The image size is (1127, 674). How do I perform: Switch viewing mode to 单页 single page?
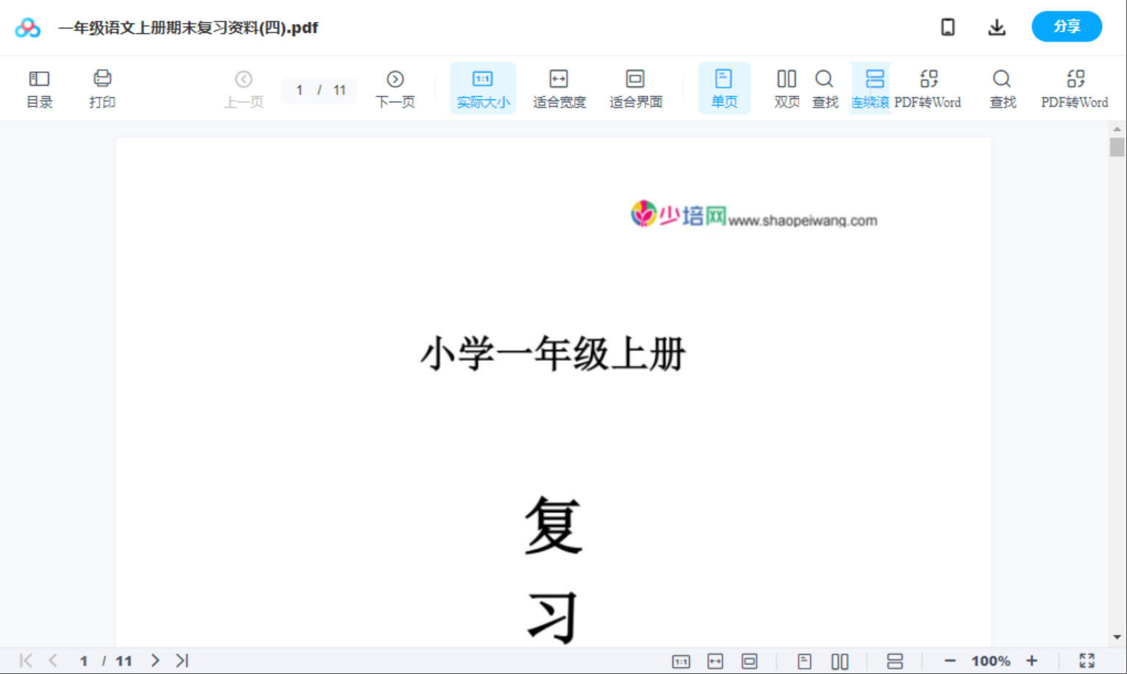click(724, 87)
